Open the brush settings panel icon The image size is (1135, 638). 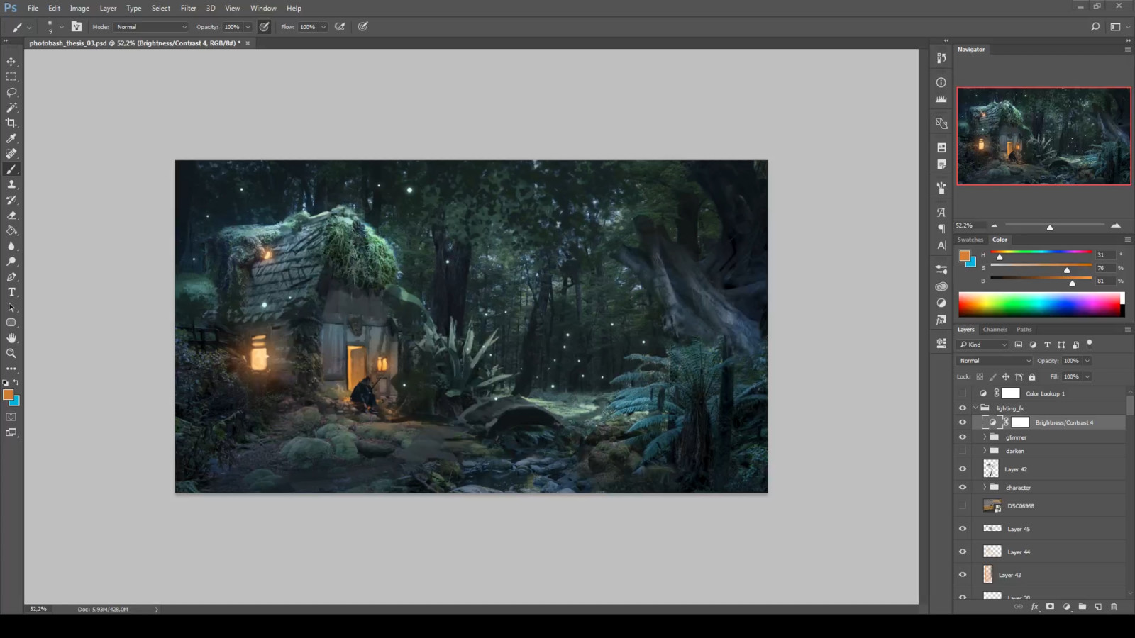tap(77, 27)
